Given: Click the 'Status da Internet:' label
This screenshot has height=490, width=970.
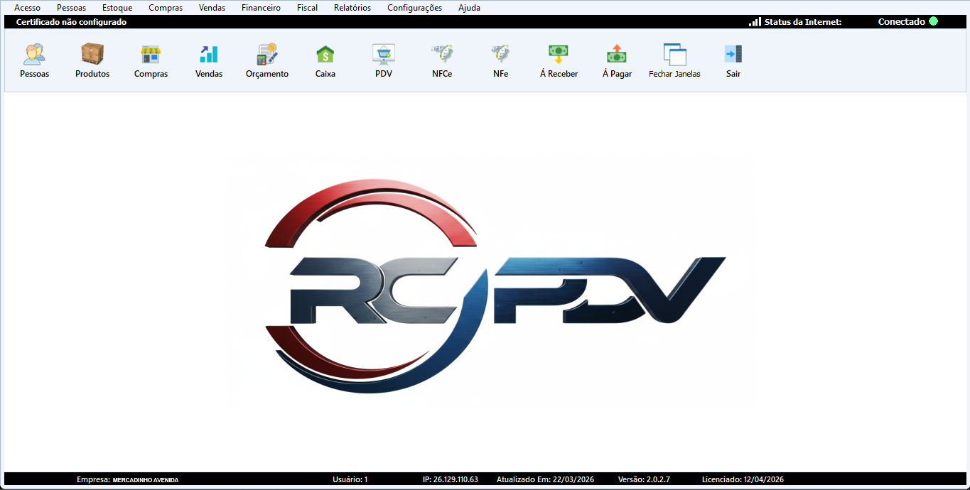Looking at the screenshot, I should [803, 22].
